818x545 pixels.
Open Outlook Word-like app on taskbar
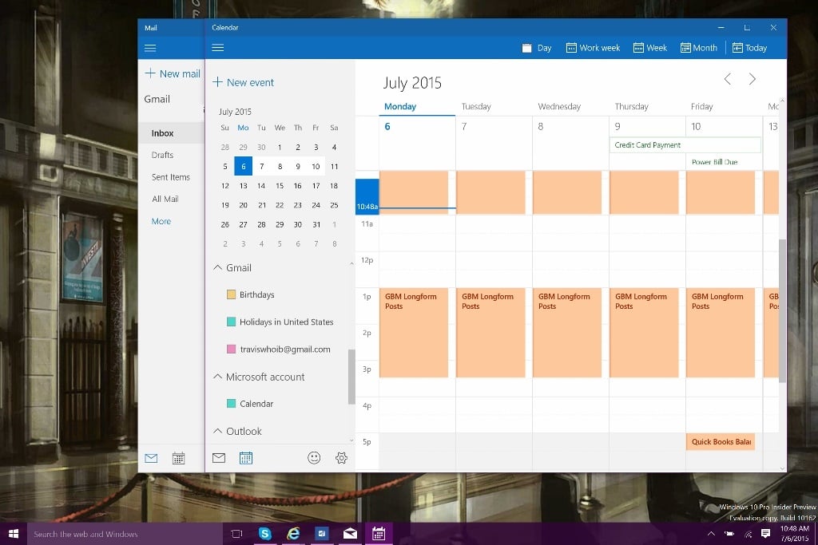coord(322,534)
